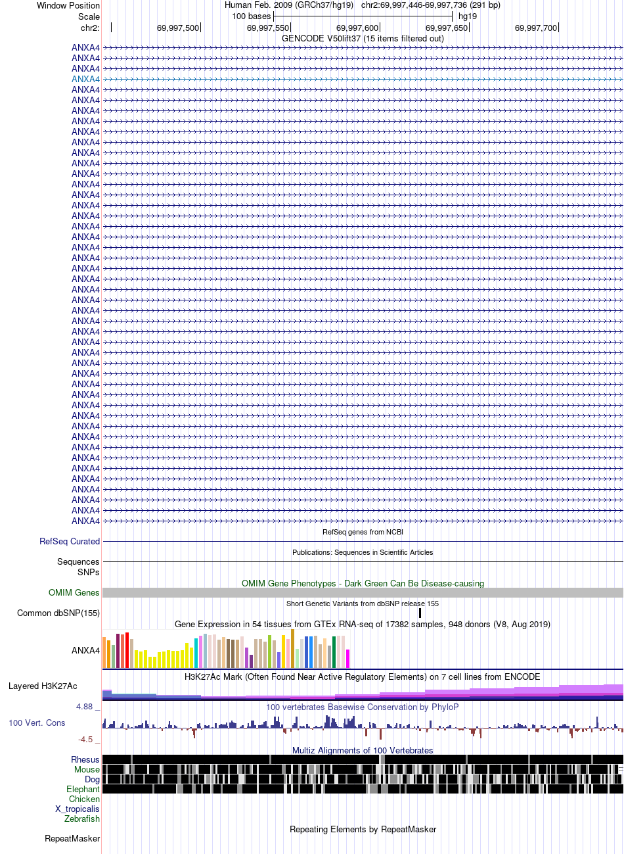Click the ANXA4 label beside GTEx expression bars
624x854 pixels.
(x=86, y=651)
